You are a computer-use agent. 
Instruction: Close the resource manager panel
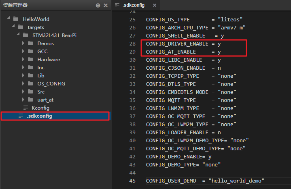106,5
